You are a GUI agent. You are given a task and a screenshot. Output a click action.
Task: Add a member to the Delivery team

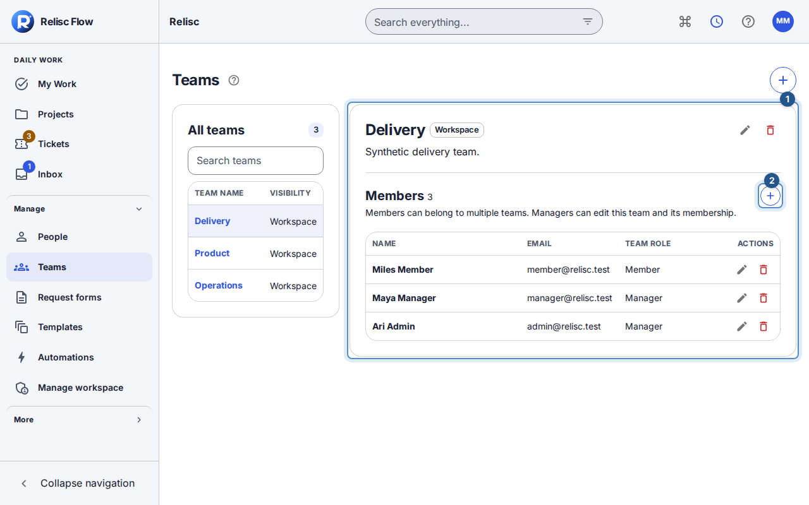pos(770,196)
